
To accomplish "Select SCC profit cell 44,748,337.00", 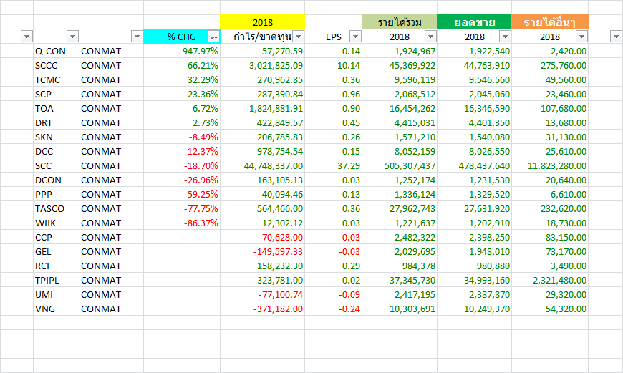I will (x=262, y=165).
